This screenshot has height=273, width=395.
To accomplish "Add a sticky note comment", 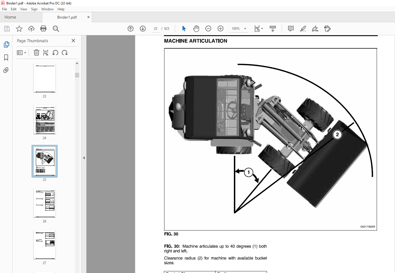I will pos(291,29).
